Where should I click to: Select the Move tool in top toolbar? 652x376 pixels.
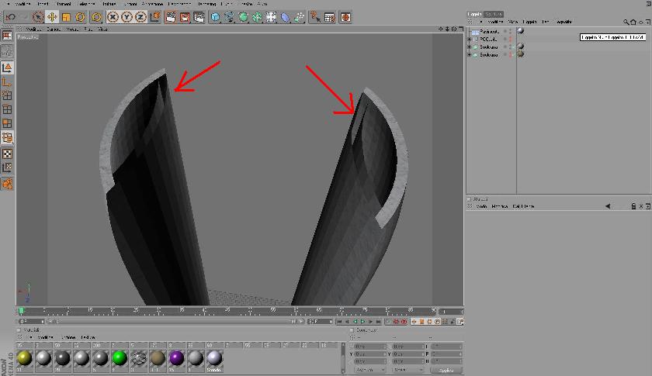tap(52, 17)
